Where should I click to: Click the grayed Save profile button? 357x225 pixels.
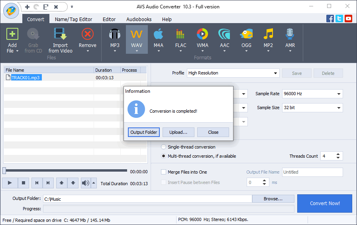pyautogui.click(x=297, y=73)
